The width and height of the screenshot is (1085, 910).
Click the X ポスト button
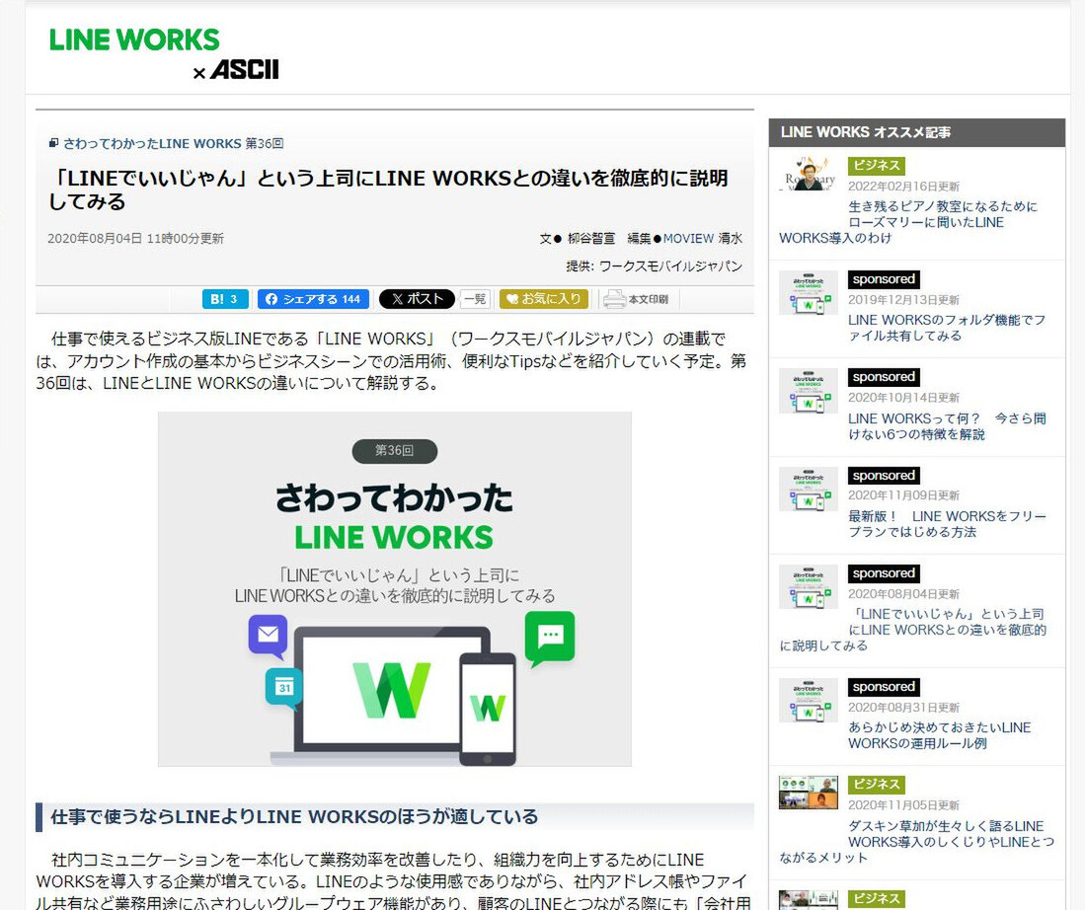(418, 299)
